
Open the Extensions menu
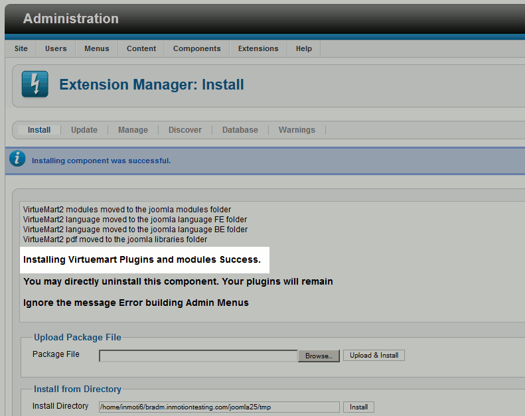click(258, 48)
